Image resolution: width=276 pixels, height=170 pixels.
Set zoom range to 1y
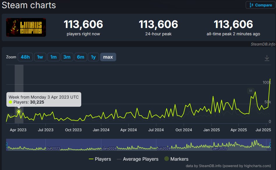point(93,57)
